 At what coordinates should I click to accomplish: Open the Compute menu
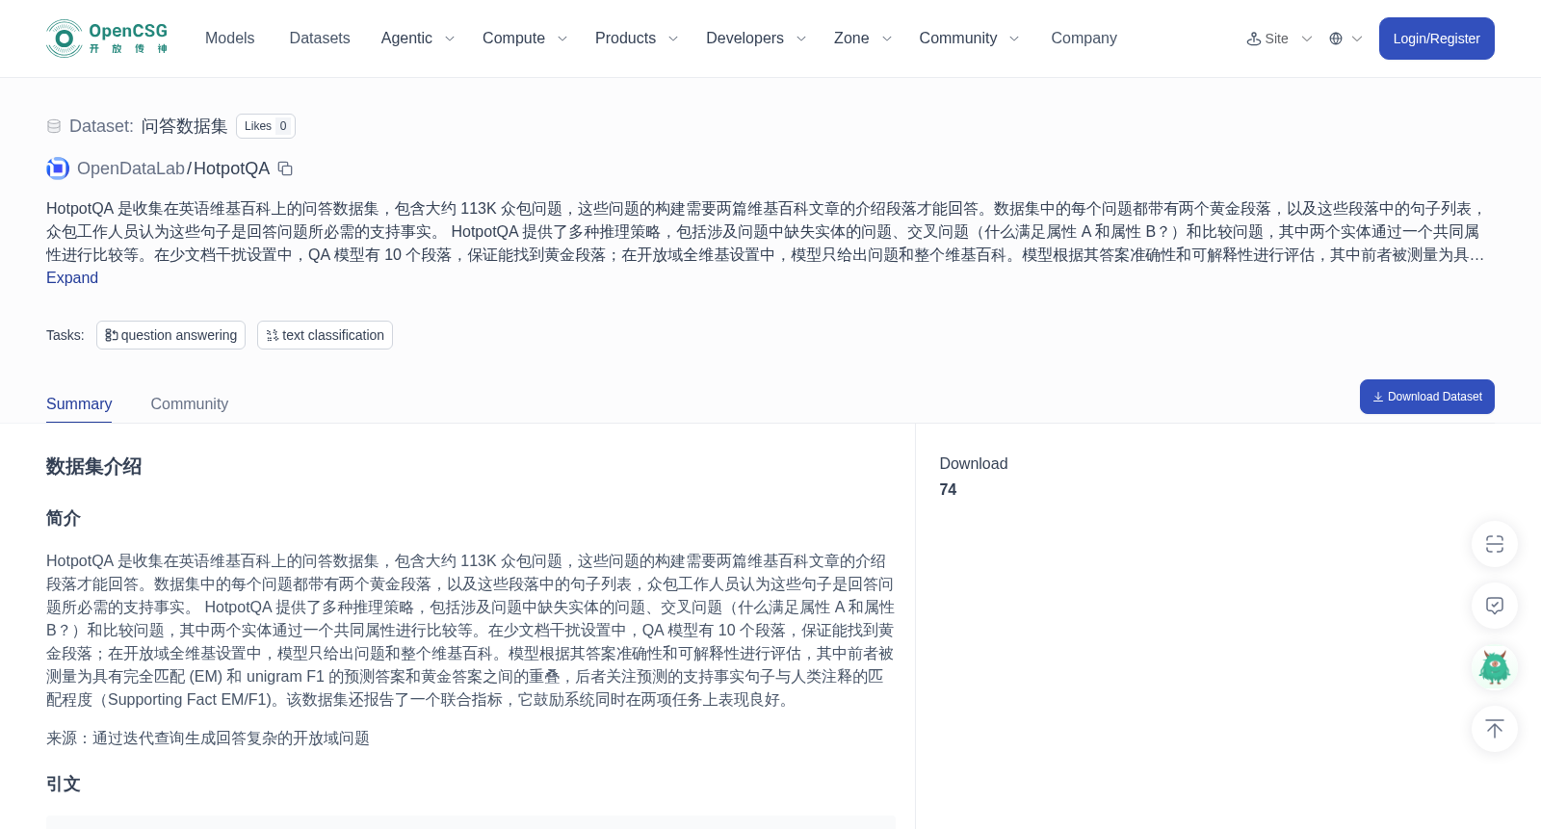pyautogui.click(x=513, y=39)
